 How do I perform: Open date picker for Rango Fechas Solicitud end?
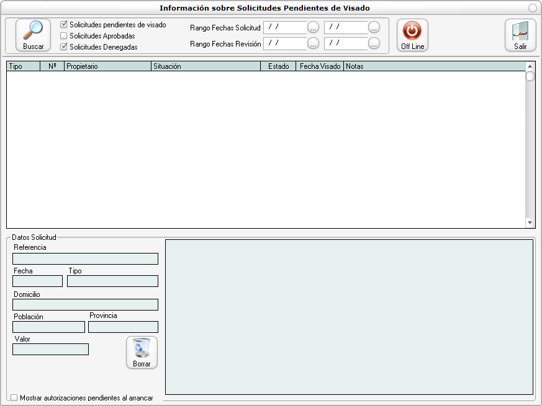[x=374, y=27]
